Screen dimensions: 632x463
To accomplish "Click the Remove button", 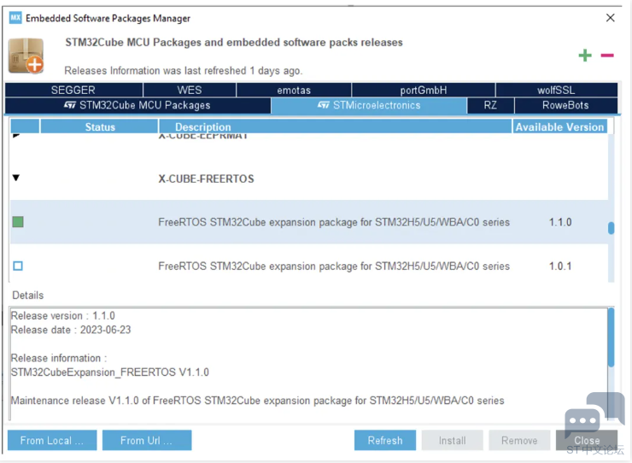I will tap(519, 441).
